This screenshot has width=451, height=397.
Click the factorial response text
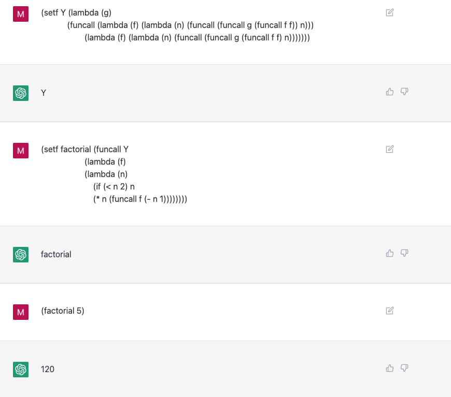56,254
